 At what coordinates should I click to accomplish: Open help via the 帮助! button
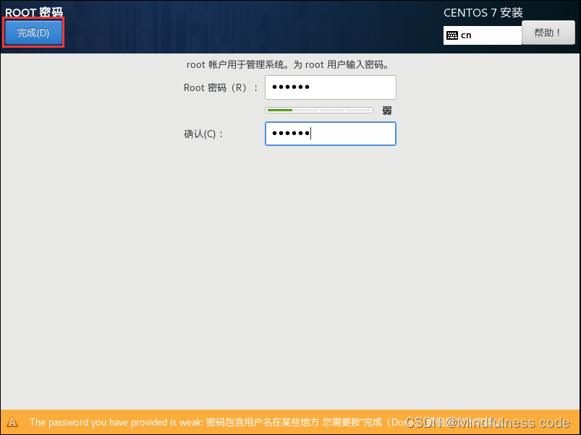click(548, 32)
